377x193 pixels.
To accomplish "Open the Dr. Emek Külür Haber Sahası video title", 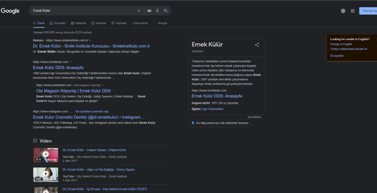I will click(x=94, y=150).
